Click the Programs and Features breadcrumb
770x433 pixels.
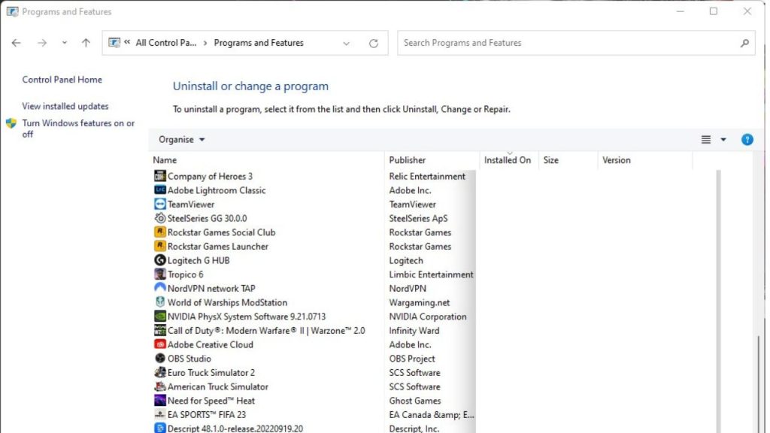click(259, 43)
